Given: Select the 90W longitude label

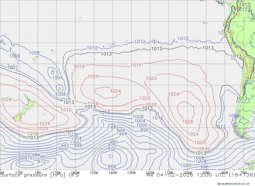Looking at the screenshot, I should (x=206, y=173).
